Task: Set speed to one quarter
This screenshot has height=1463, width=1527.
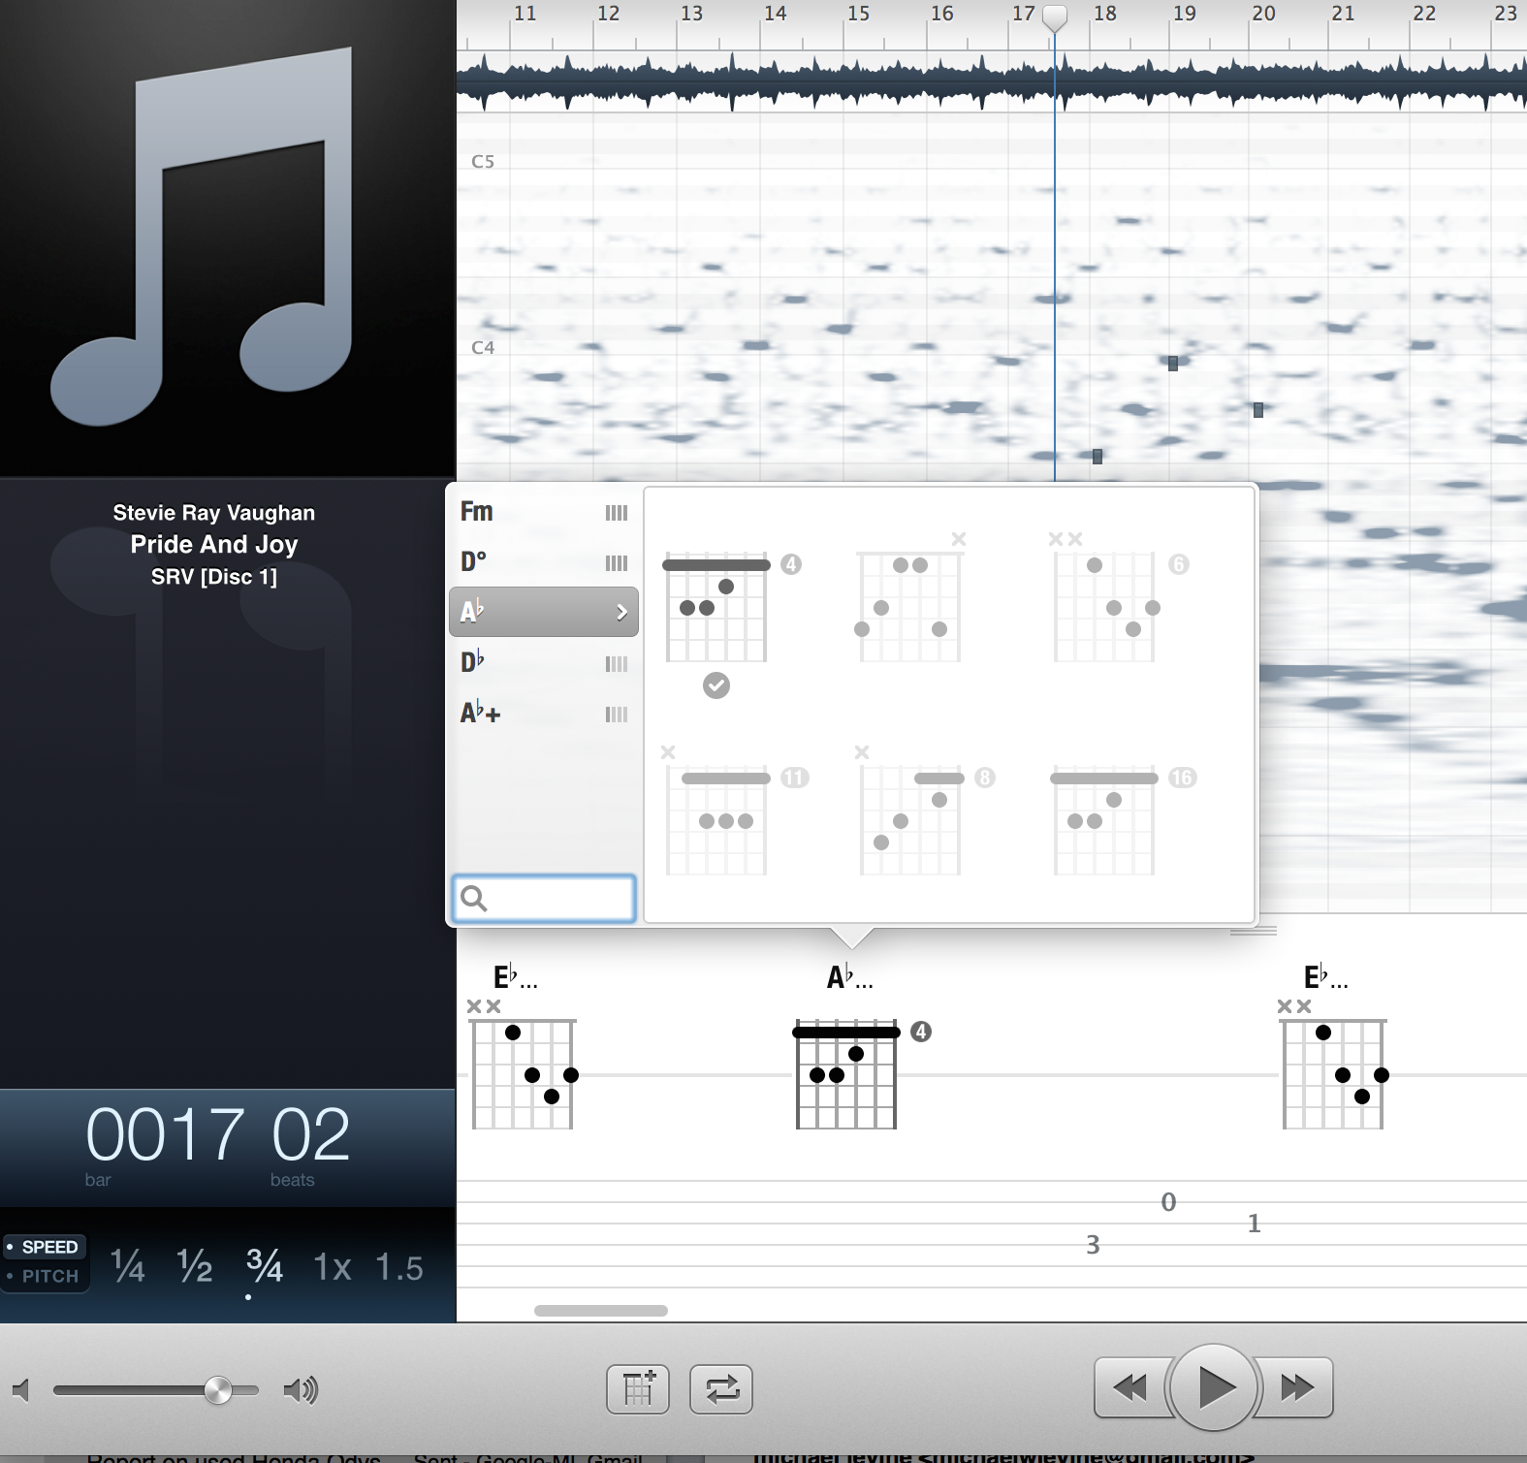Action: point(128,1266)
